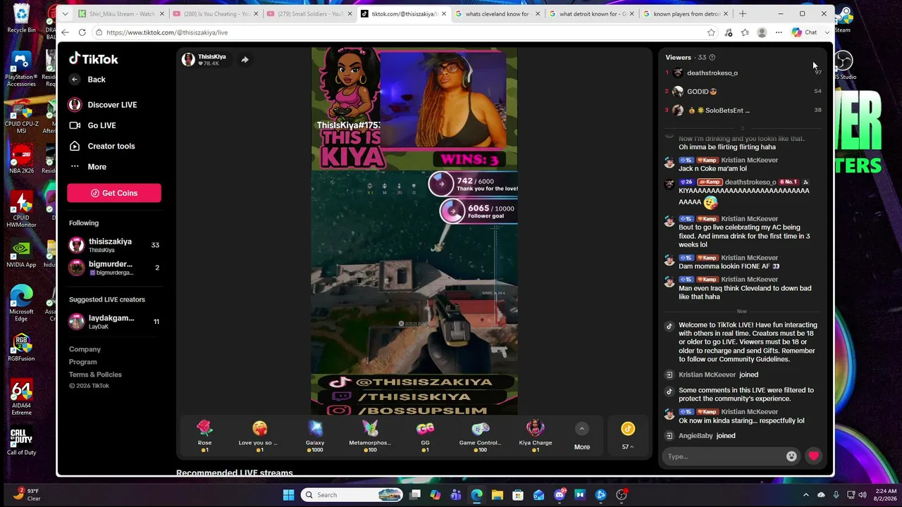
Task: Click the TikTok logo
Action: (93, 59)
